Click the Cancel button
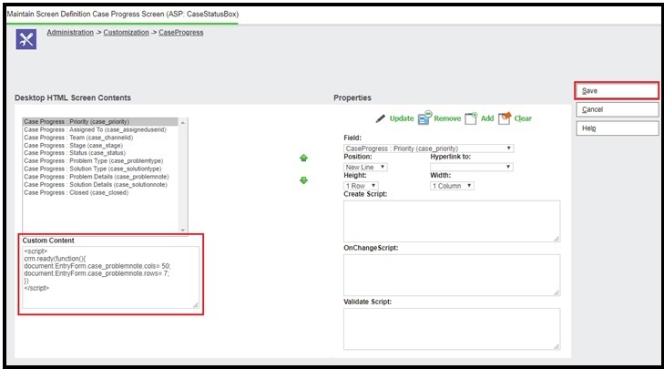 click(617, 109)
